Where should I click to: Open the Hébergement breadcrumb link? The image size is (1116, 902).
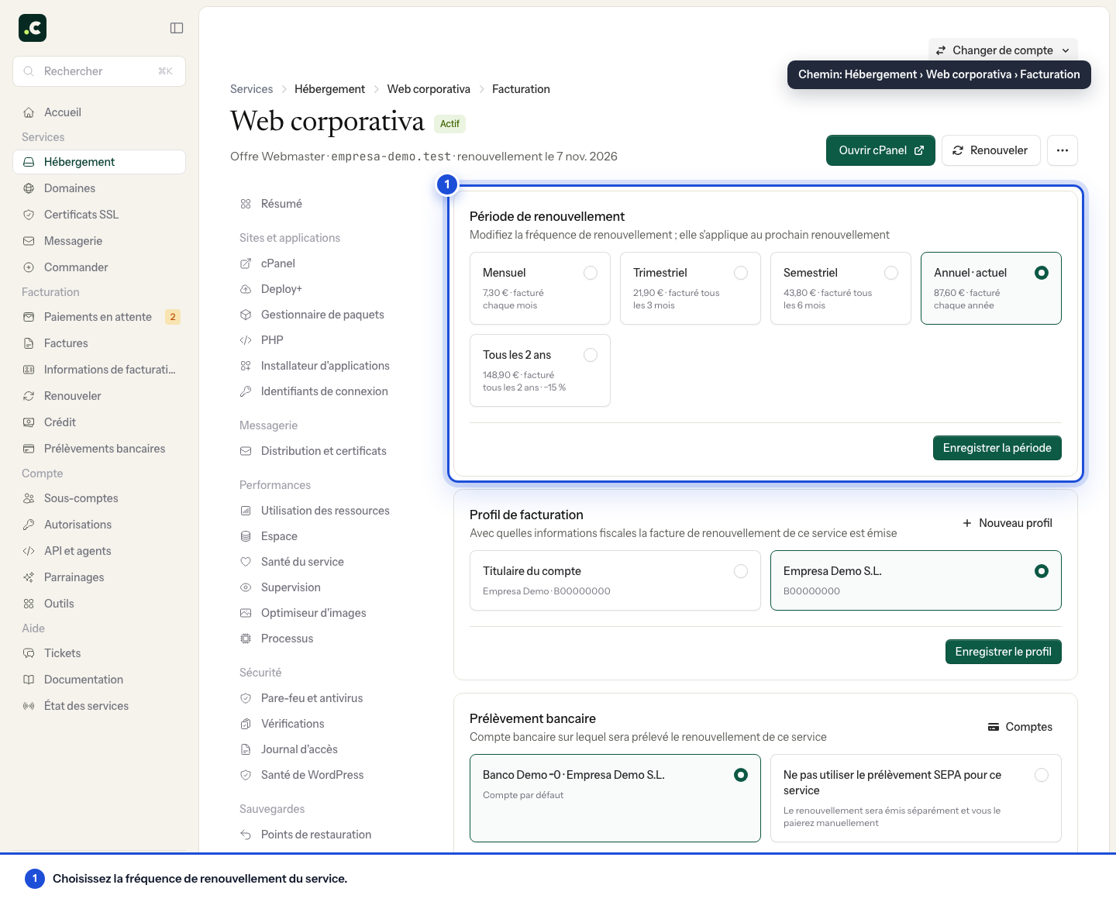pyautogui.click(x=329, y=89)
